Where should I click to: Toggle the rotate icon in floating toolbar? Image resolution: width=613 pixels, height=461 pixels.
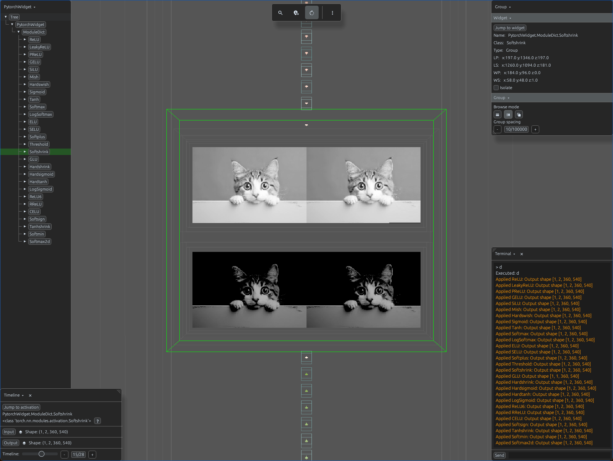coord(312,13)
